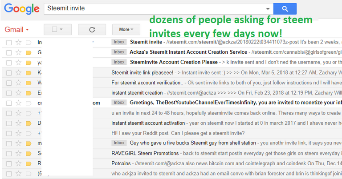Open search options dropdown arrow

click(267, 8)
